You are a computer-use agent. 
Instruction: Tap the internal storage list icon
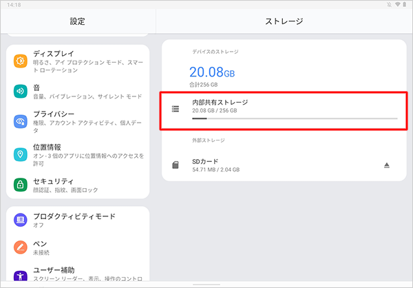click(176, 109)
